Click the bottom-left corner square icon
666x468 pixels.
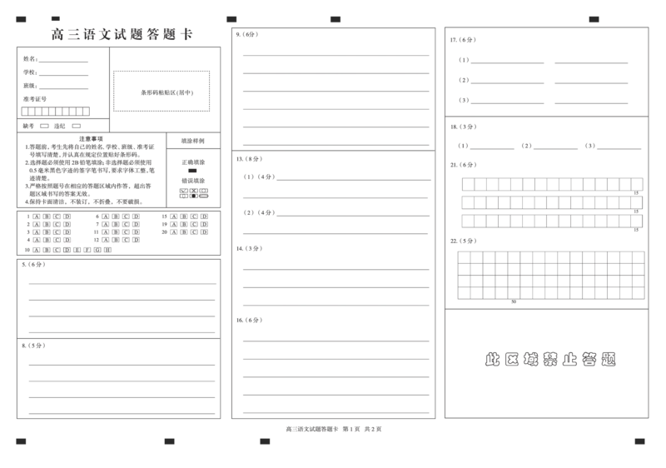point(20,439)
